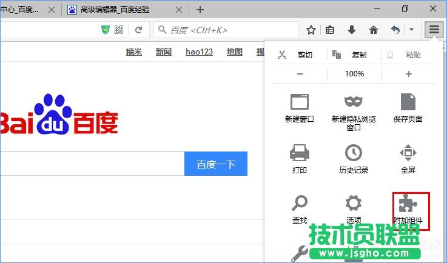
Task: Enter 全屏 fullscreen mode
Action: pyautogui.click(x=408, y=159)
